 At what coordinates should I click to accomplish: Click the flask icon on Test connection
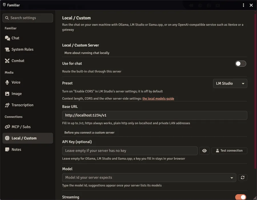tap(217, 151)
